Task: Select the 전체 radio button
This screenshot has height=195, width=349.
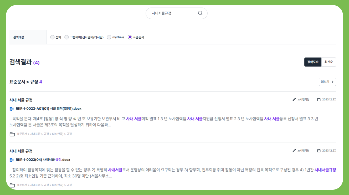Action: [52, 37]
